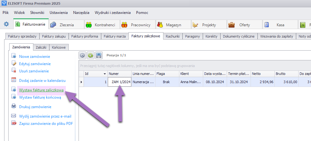Viewport: 311px width, 141px height.
Task: Open the Wydruki i zestawienia menu
Action: (113, 13)
